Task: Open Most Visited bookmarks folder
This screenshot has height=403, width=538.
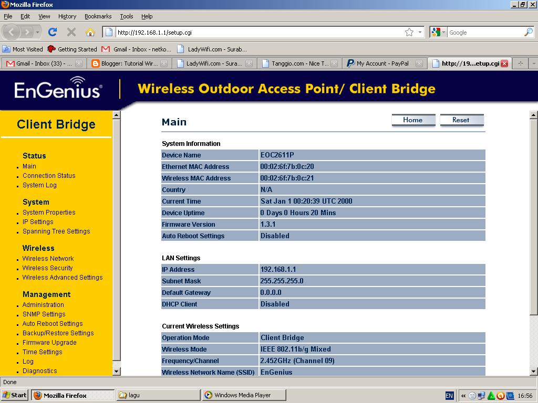Action: [x=23, y=49]
